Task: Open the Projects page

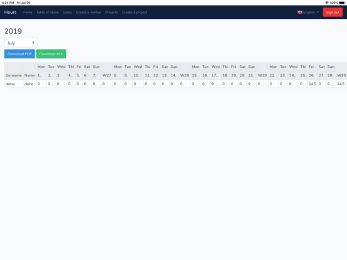Action: pyautogui.click(x=111, y=12)
